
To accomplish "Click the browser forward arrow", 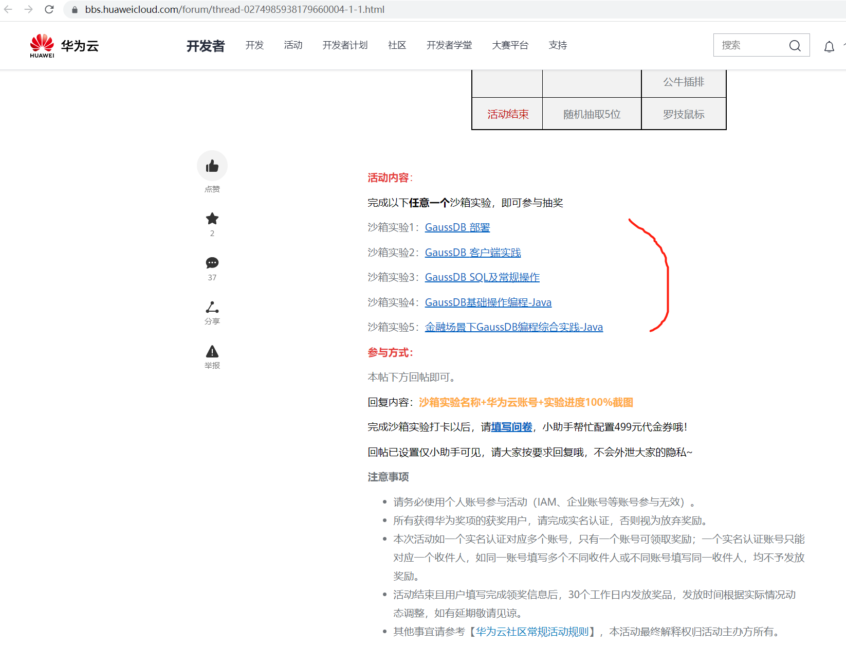I will [x=29, y=9].
